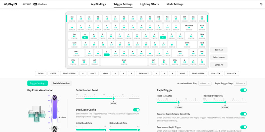Select the WIN key on the keyboard
This screenshot has height=132, width=265.
[84, 62]
